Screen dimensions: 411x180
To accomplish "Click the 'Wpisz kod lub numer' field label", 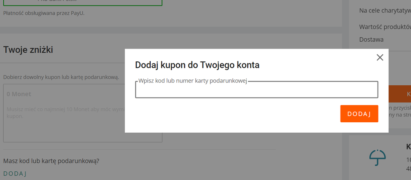I will coord(192,81).
